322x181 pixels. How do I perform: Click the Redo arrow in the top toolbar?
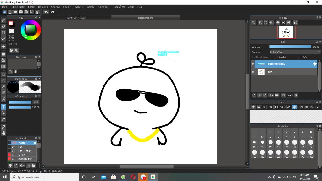click(53, 12)
